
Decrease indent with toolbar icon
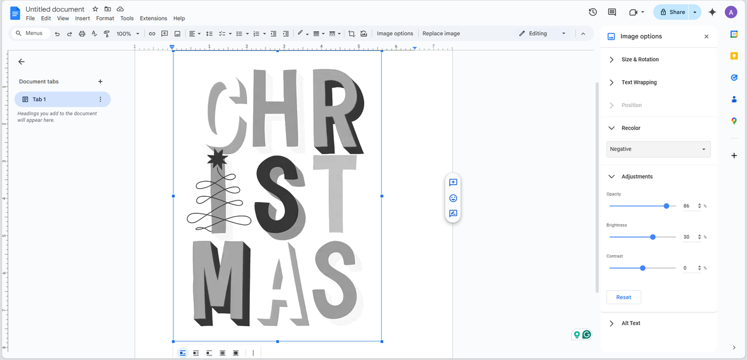tap(273, 34)
